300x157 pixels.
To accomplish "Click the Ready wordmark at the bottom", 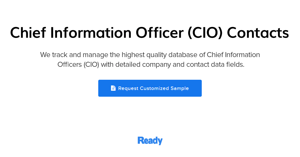I will pos(150,140).
